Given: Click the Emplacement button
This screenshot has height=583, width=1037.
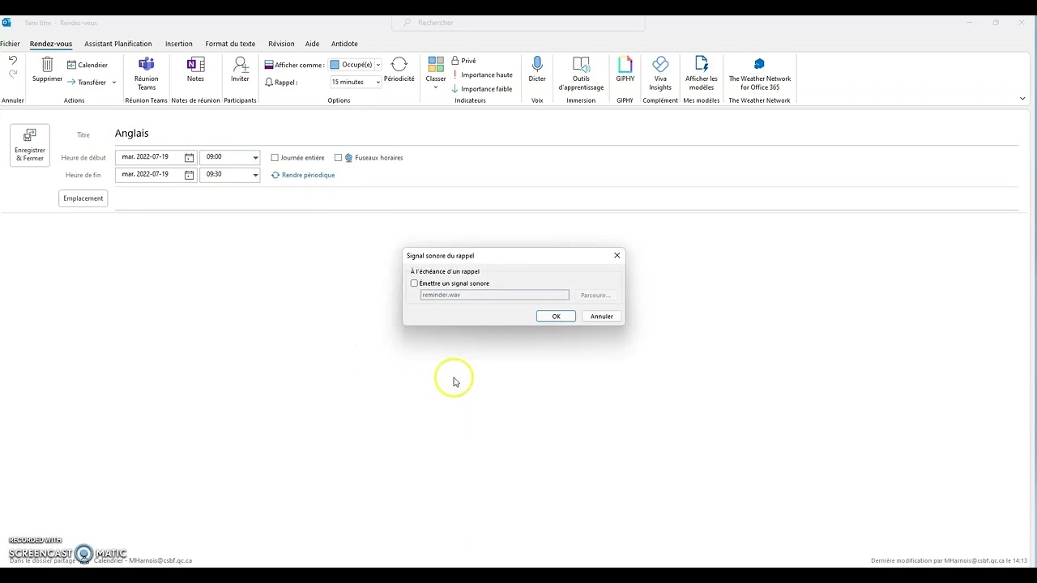Looking at the screenshot, I should tap(83, 198).
